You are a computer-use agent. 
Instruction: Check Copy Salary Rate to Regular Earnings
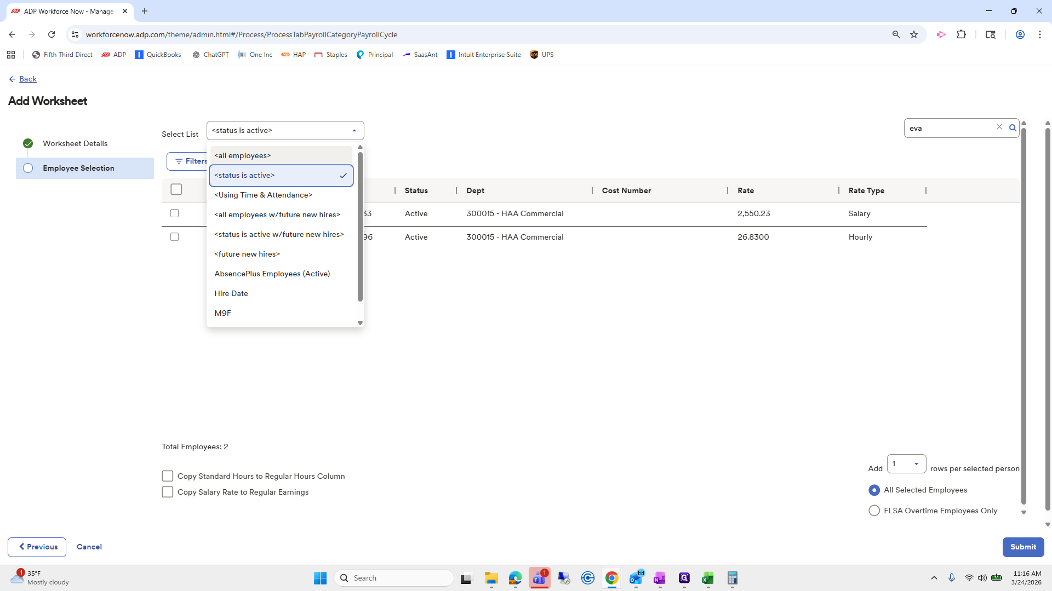168,492
